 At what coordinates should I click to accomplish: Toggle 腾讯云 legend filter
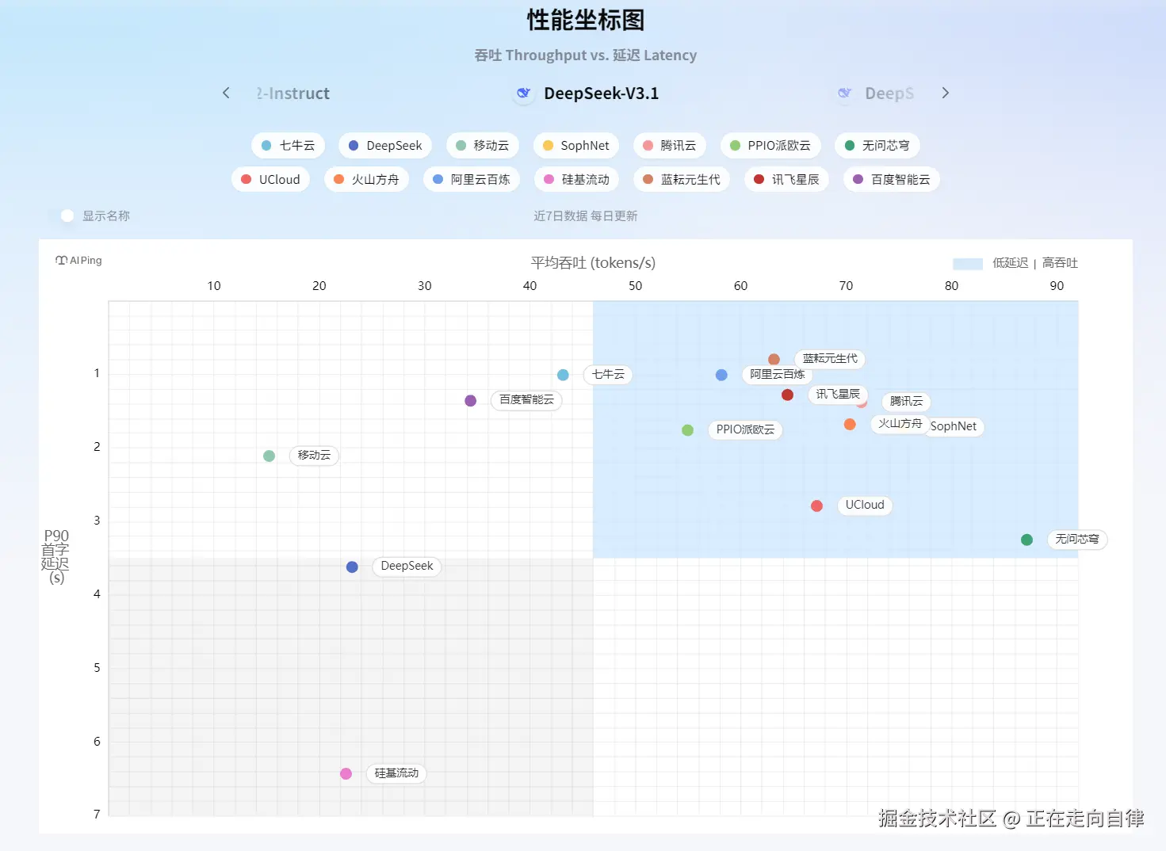(669, 146)
